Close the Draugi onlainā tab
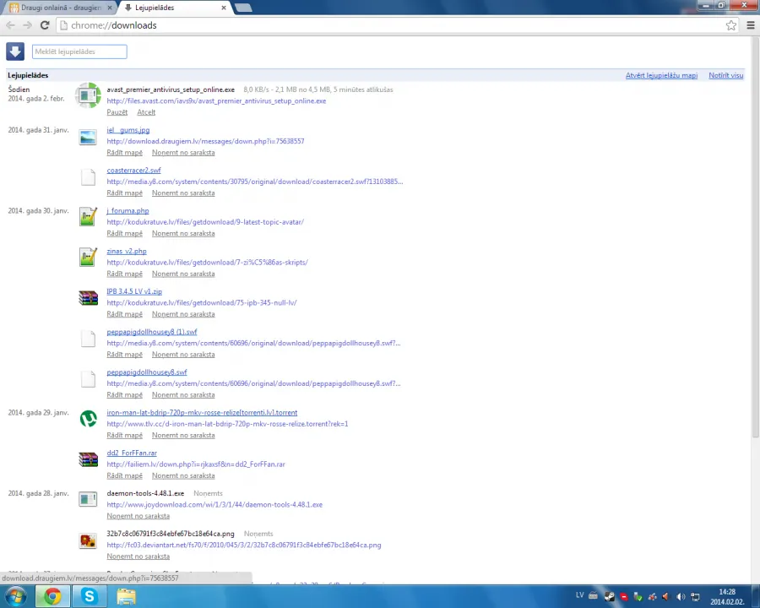 (x=110, y=8)
